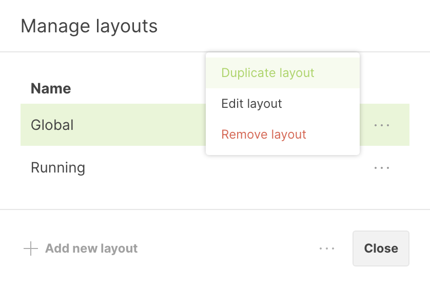Duplicate the Global layout via green menu item

267,73
